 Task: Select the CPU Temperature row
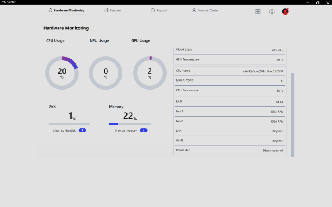(x=230, y=90)
